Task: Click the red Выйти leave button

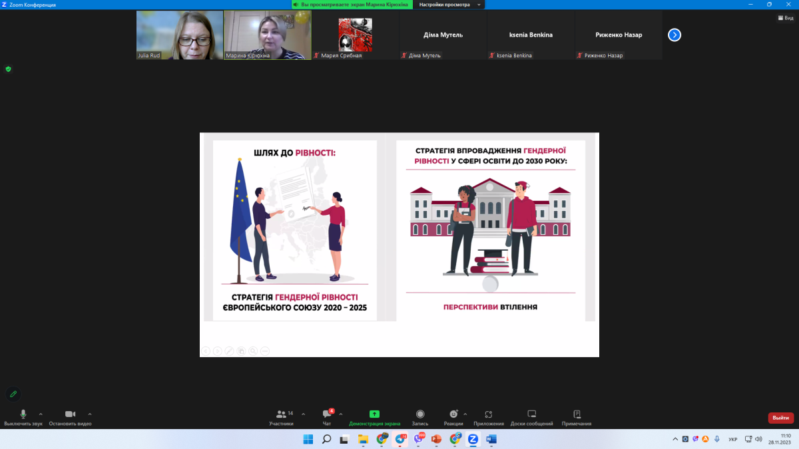Action: tap(780, 418)
